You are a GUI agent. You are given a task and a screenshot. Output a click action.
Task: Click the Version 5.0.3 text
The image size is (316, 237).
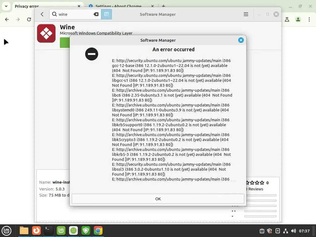(52, 189)
